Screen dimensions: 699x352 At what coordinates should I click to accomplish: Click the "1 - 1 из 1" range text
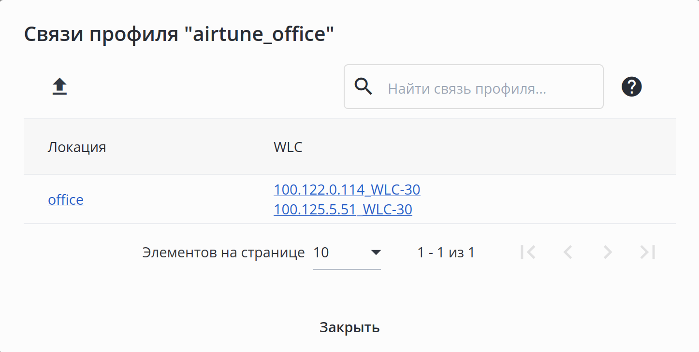point(446,253)
